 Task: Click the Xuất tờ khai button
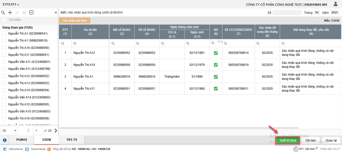(x=288, y=140)
